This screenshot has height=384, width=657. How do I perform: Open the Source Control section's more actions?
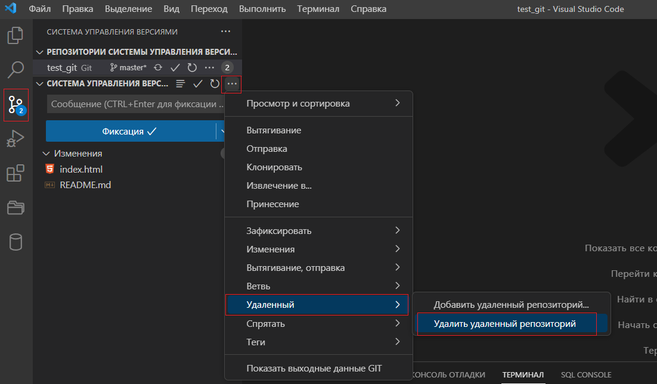coord(232,84)
